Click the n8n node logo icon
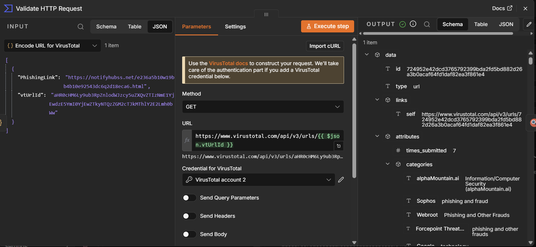The image size is (536, 247). [8, 8]
